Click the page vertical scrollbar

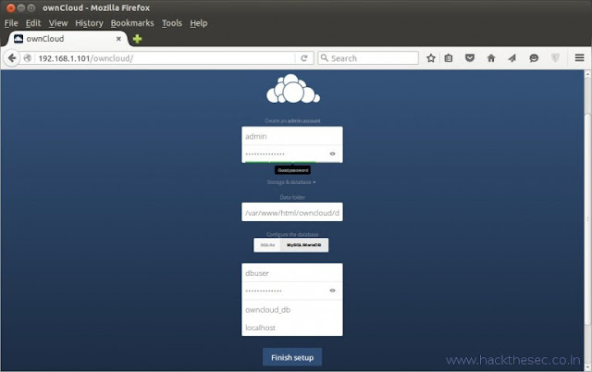pyautogui.click(x=587, y=220)
